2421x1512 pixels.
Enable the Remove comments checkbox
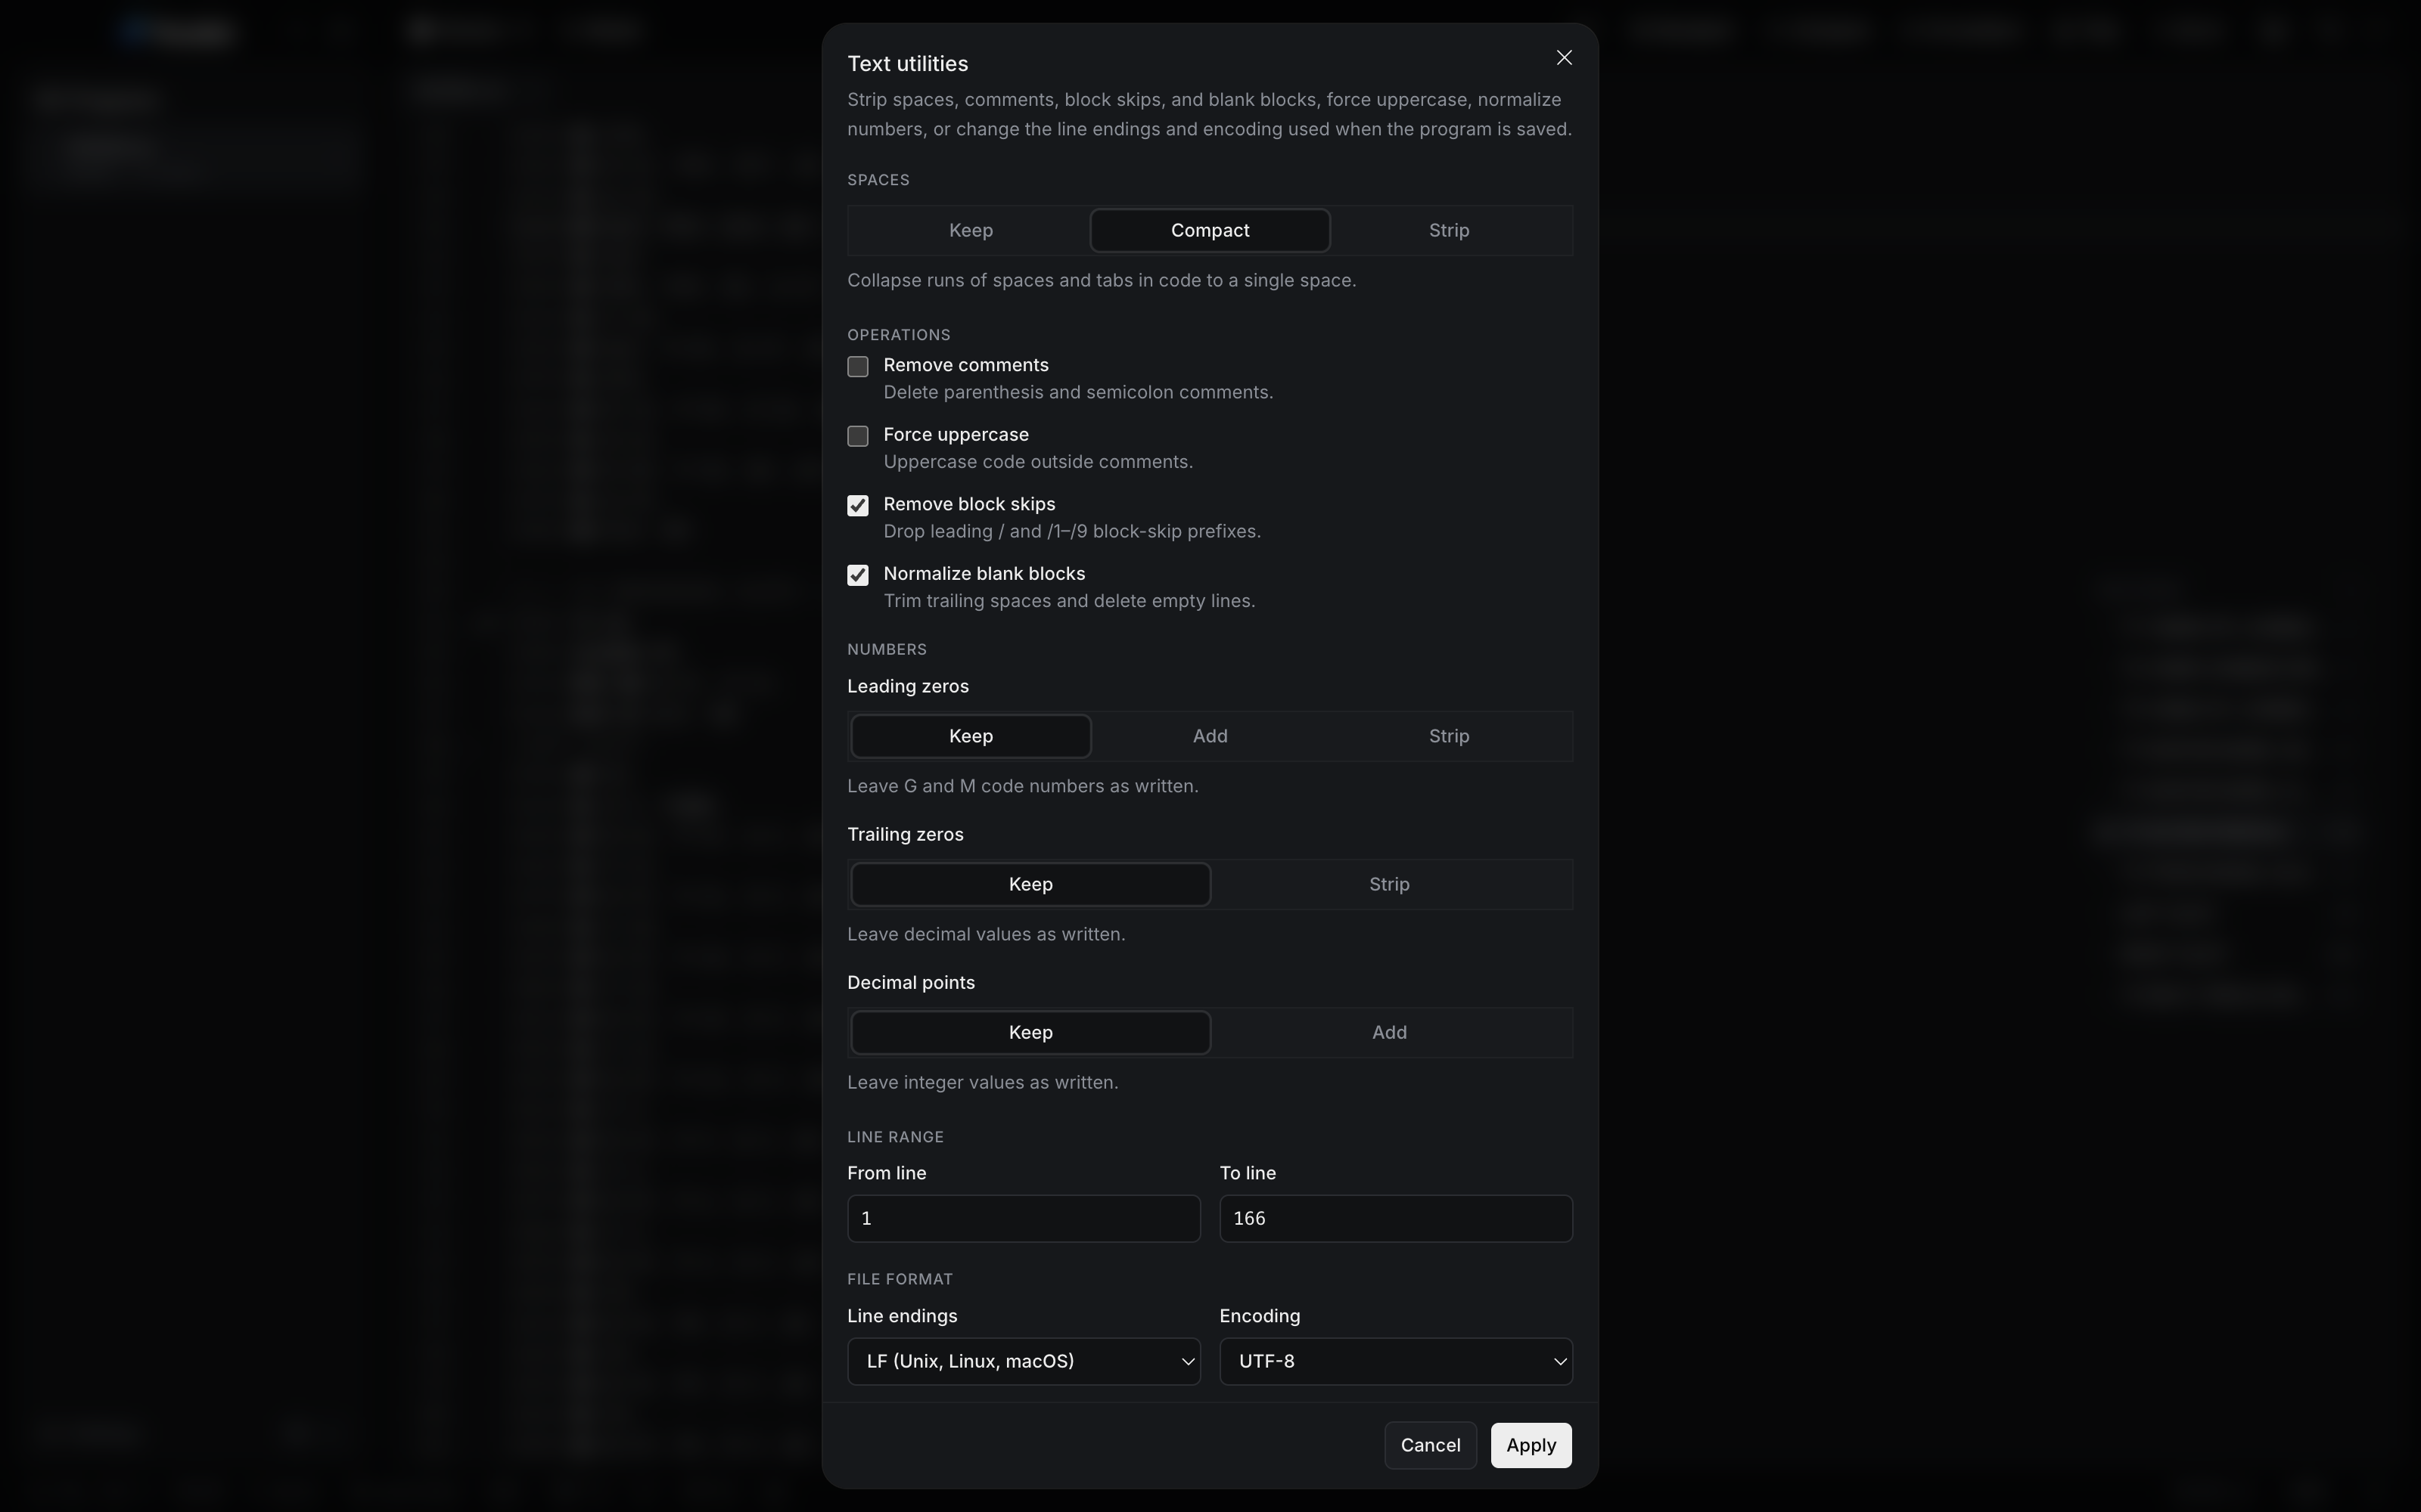tap(857, 366)
